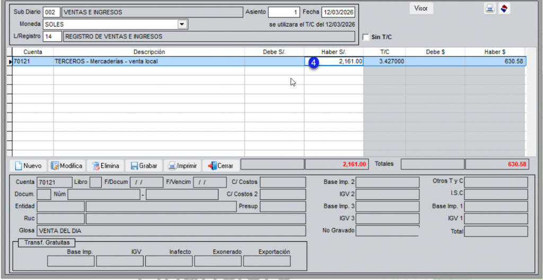Click the C/ Costos field
This screenshot has width=543, height=280.
[x=283, y=182]
